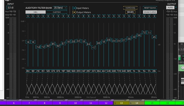Screen dimensions: 184x106
Task: Grab the 4.5 gain slider handle
Action: [154, 37]
